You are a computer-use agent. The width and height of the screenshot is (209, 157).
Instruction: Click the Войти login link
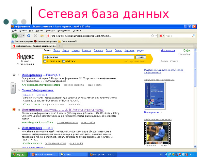click(187, 50)
